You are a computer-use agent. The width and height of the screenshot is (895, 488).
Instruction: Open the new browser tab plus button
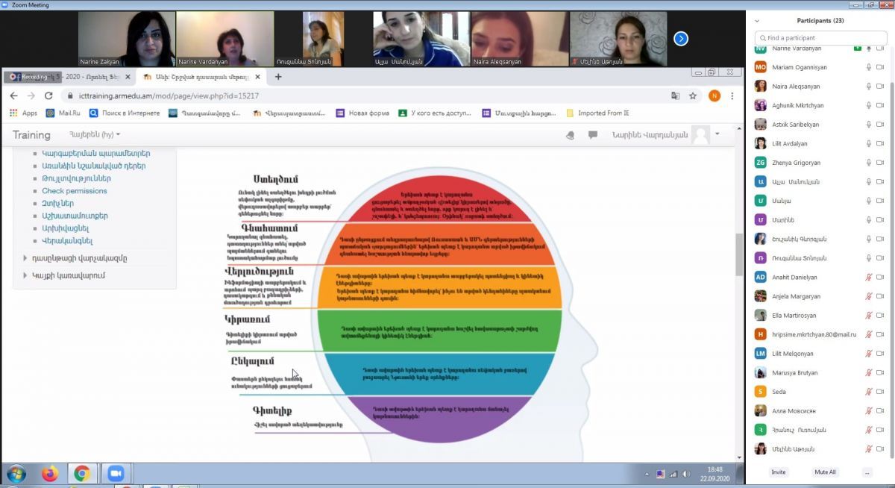click(278, 77)
